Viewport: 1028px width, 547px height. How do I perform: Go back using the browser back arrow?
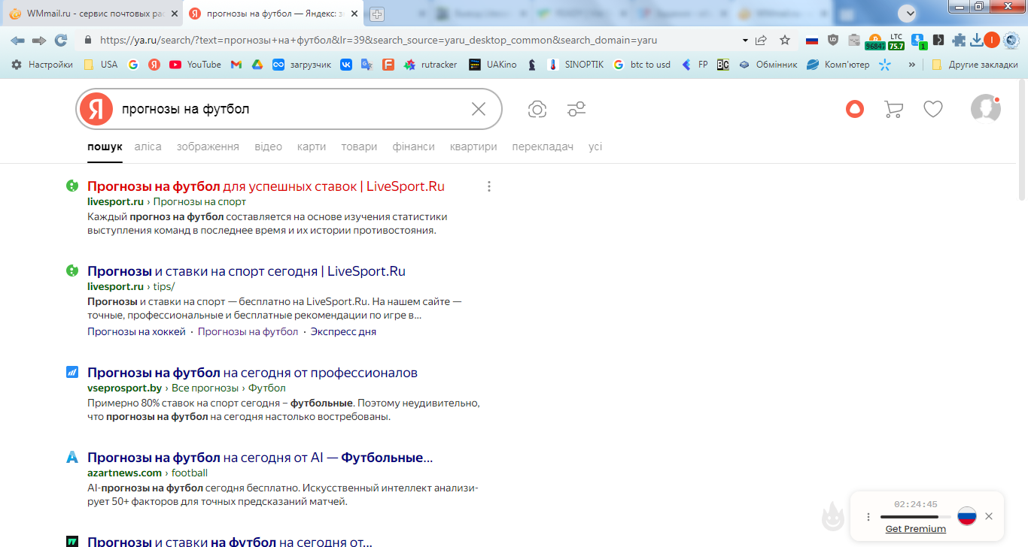[17, 40]
